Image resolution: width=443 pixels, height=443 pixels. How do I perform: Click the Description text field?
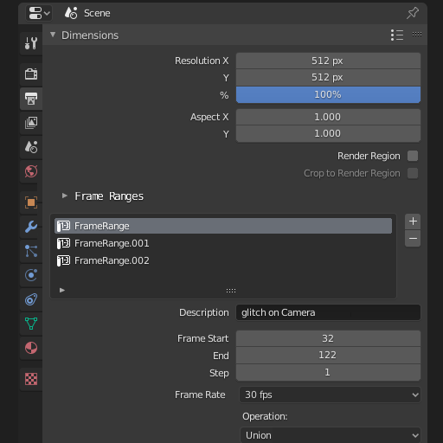tap(328, 312)
